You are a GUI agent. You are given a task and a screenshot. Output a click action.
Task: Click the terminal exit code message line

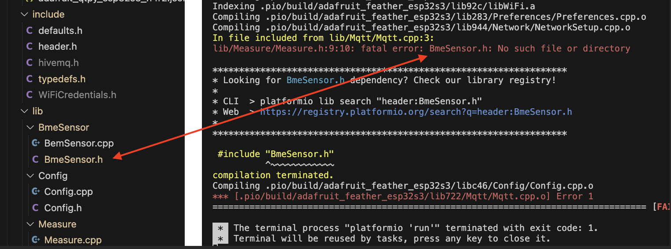click(416, 228)
